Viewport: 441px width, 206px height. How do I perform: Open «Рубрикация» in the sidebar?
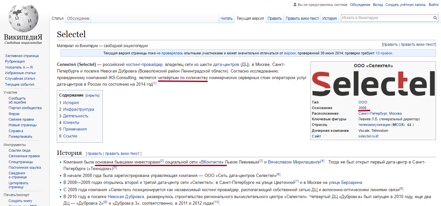(x=15, y=61)
